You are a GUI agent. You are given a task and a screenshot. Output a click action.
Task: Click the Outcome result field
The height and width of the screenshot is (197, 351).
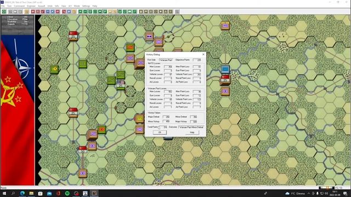pyautogui.click(x=191, y=127)
